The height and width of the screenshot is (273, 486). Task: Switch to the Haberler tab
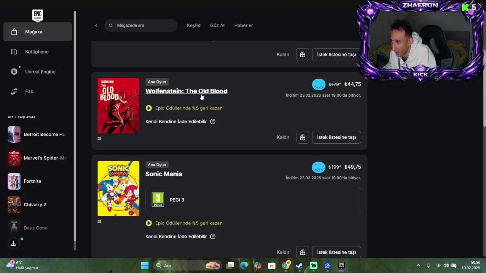[243, 25]
